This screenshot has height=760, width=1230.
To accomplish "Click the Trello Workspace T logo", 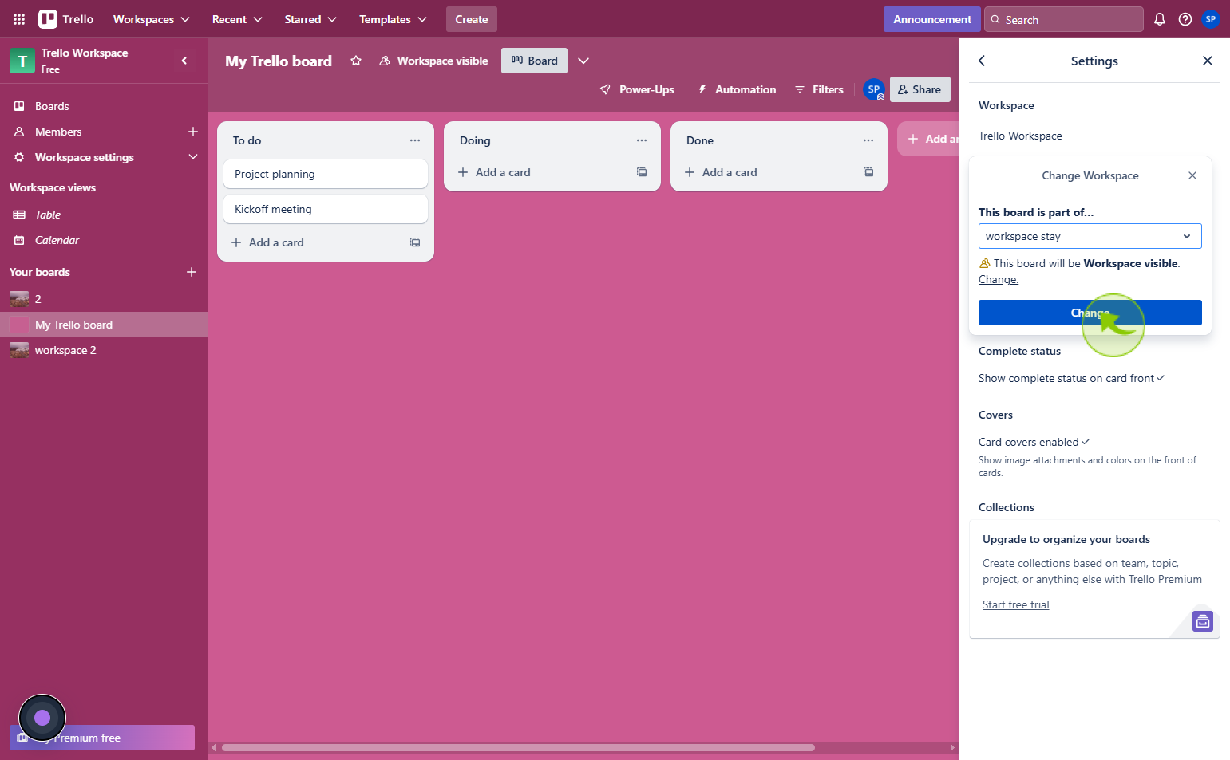I will point(22,61).
